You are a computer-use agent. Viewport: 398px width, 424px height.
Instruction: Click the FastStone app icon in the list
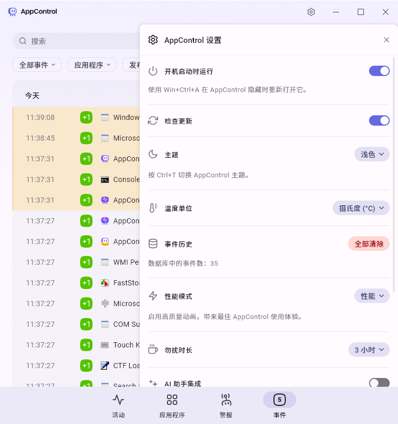pos(105,283)
